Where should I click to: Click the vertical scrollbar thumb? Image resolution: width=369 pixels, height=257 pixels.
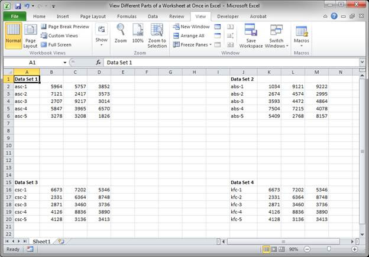pos(362,152)
